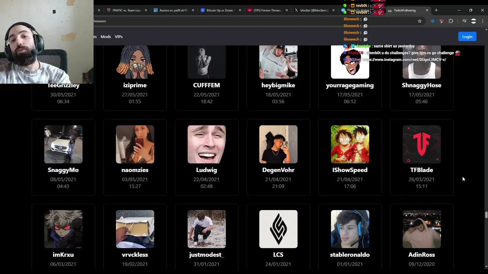This screenshot has height=274, width=488.
Task: Click the SnaggyMo channel name
Action: pos(63,170)
